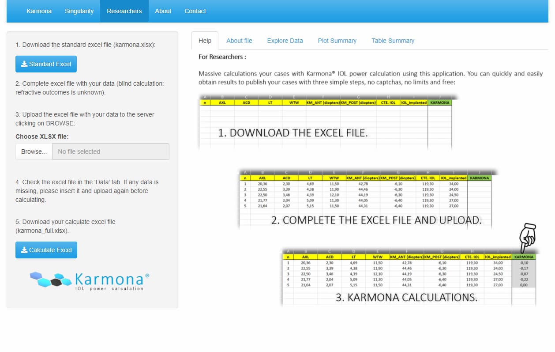
Task: Click the 'Massive calculations your cases' paragraph
Action: pos(371,78)
